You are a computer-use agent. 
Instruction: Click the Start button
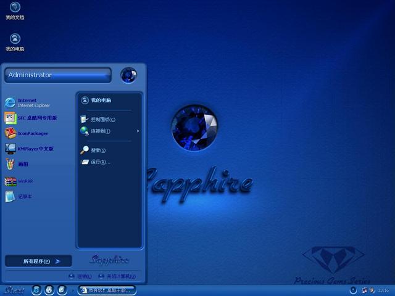(15, 290)
